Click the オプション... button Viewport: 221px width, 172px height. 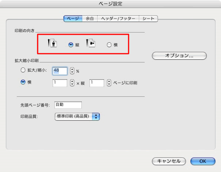(x=179, y=56)
